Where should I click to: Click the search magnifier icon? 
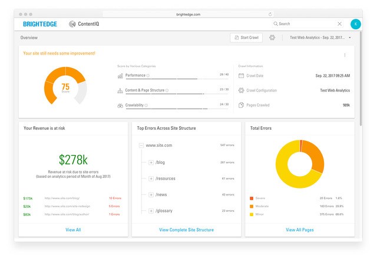pos(276,23)
